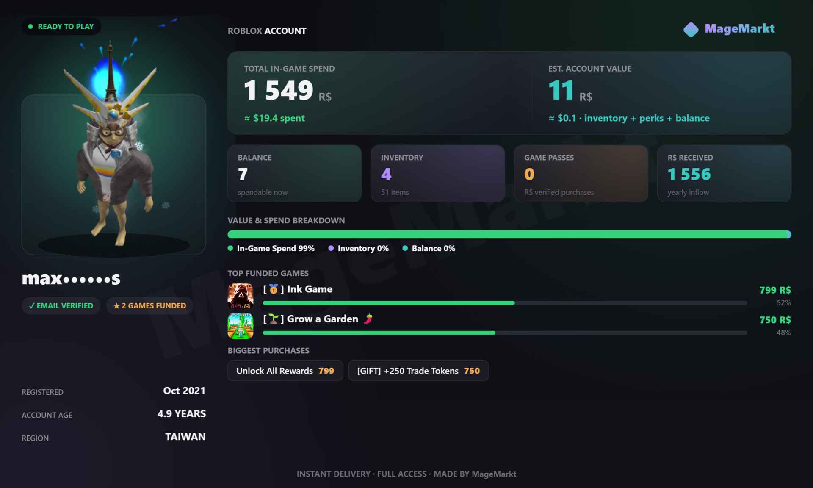Click the Grow a Garden funding progress bar
Screen dimensions: 813x488
pyautogui.click(x=505, y=333)
